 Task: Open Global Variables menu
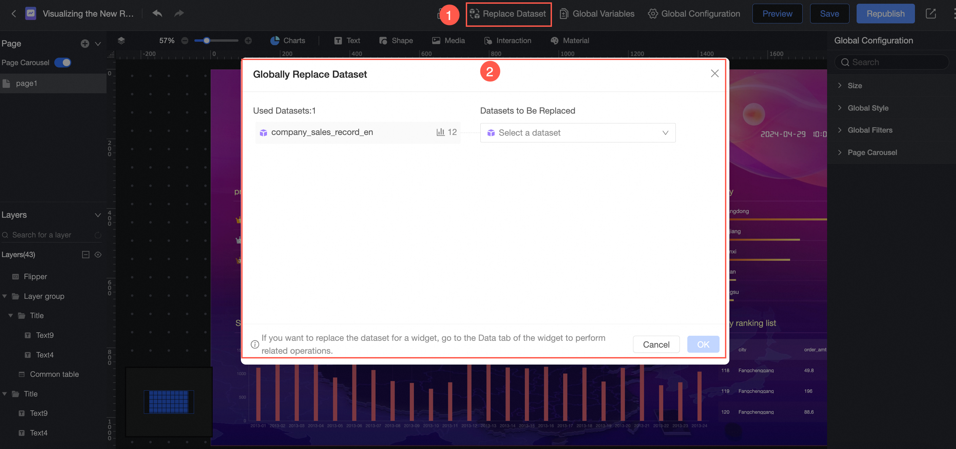[x=597, y=14]
